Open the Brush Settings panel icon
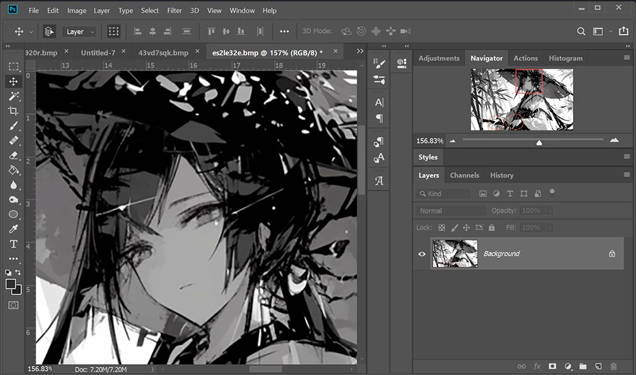 [x=379, y=63]
